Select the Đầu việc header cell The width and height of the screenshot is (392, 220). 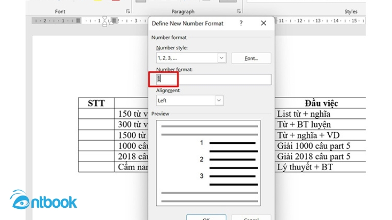tap(321, 103)
